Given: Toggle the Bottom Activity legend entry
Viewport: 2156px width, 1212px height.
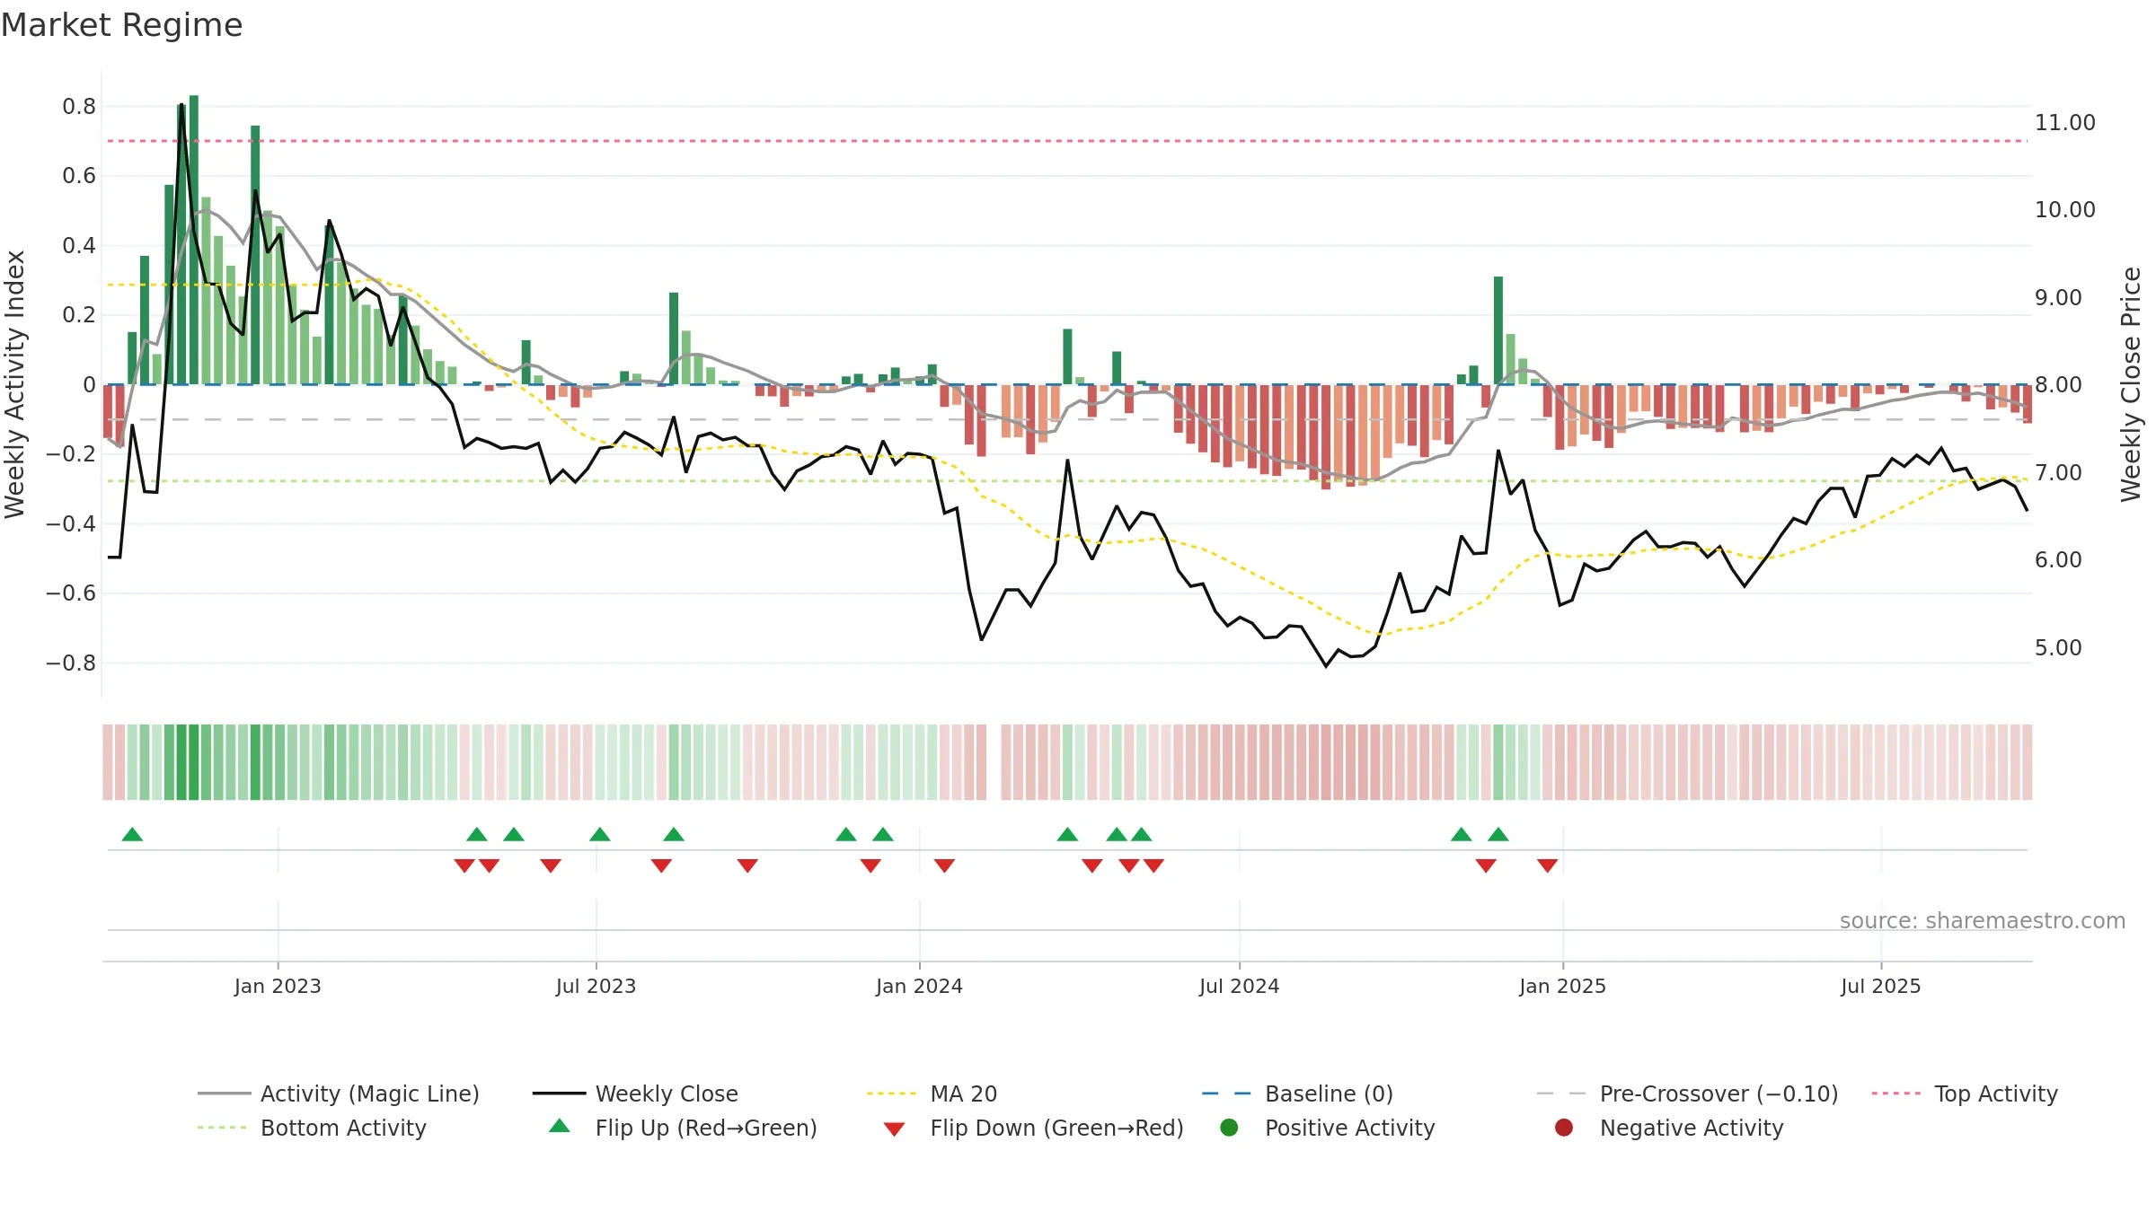Looking at the screenshot, I should [x=312, y=1128].
